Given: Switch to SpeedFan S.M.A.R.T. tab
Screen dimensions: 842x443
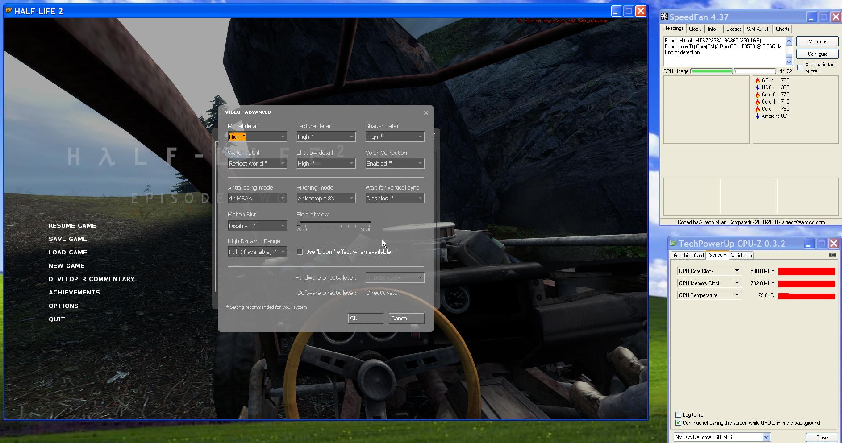Looking at the screenshot, I should 758,29.
